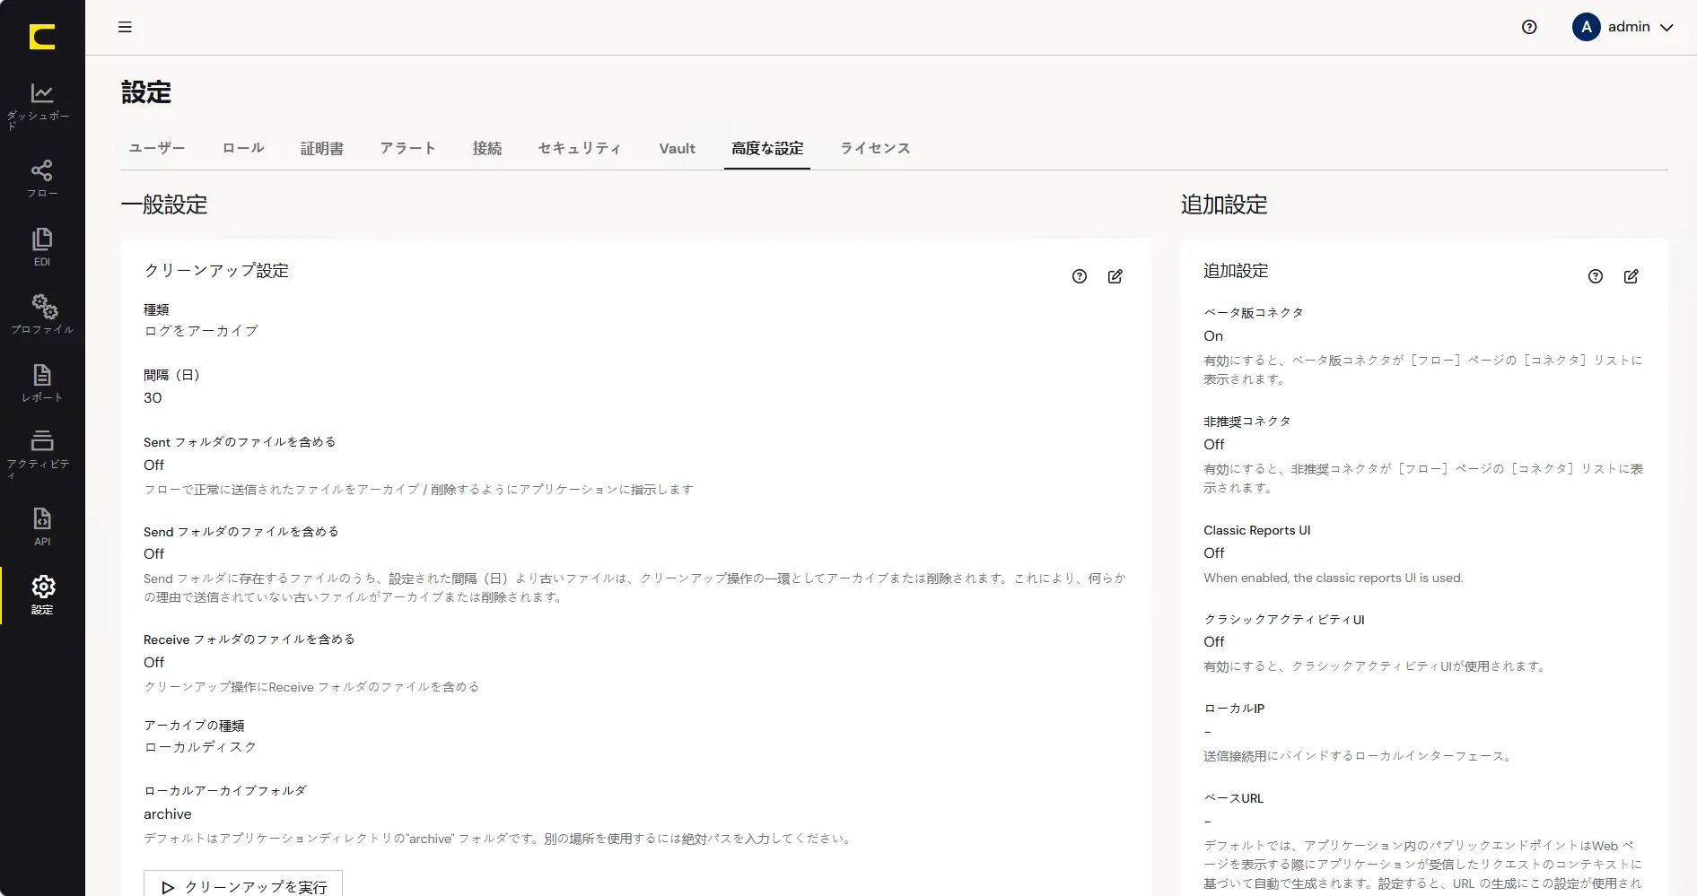Switch to the セキュリティ tab
Screen dimensions: 1697x896
[580, 148]
